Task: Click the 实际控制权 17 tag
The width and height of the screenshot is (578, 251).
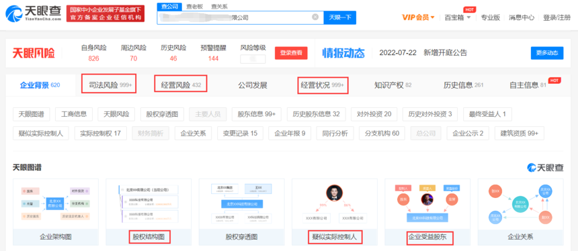Action: pyautogui.click(x=101, y=134)
